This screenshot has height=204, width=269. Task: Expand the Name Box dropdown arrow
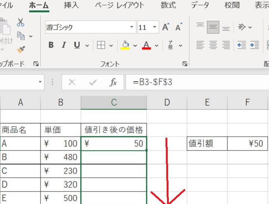(x=40, y=82)
